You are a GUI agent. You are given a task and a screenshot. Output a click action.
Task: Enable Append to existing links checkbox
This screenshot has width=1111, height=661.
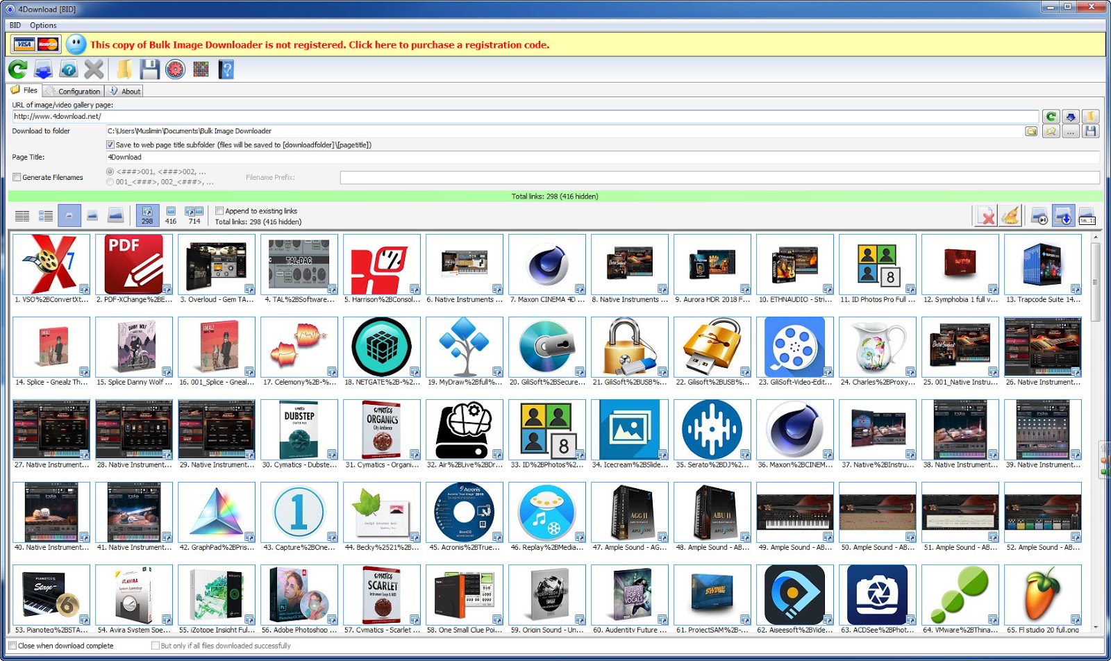tap(219, 211)
